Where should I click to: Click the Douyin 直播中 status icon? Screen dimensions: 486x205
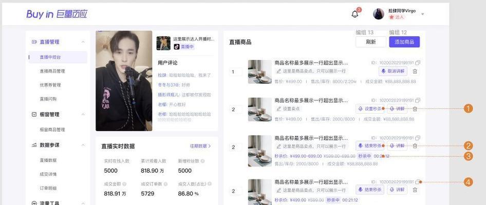coord(176,47)
